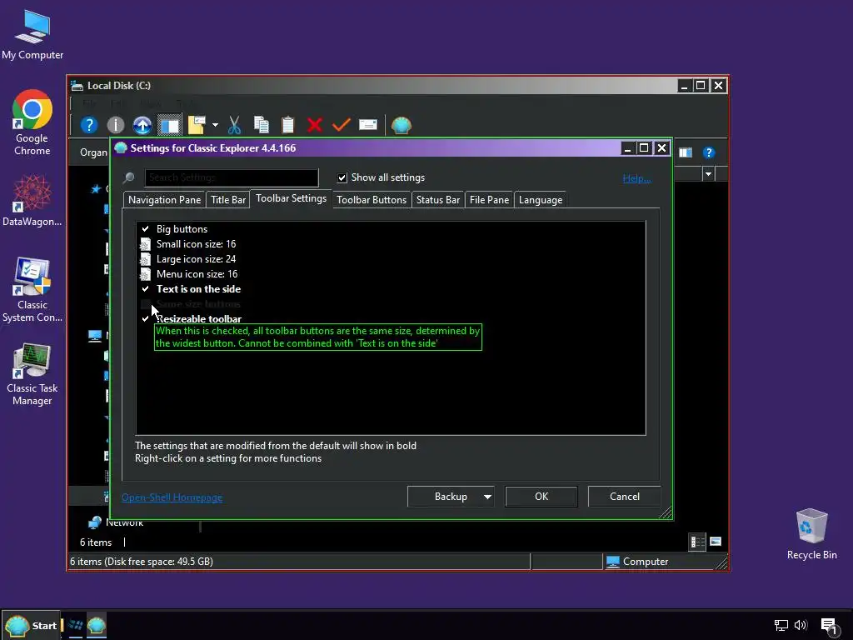This screenshot has width=853, height=640.
Task: Select Small icon size: 16 setting
Action: 196,244
